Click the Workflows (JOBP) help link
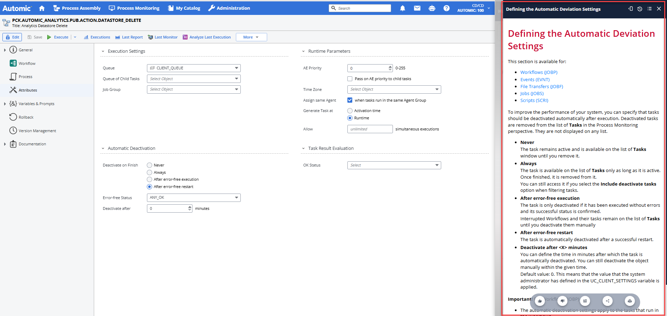667x316 pixels. 538,72
